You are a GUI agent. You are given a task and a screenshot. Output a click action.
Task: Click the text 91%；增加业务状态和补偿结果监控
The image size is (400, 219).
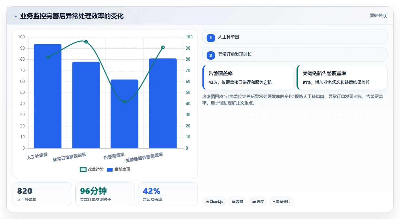click(336, 82)
